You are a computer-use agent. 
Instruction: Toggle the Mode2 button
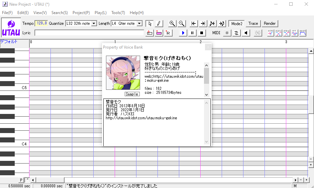237,23
